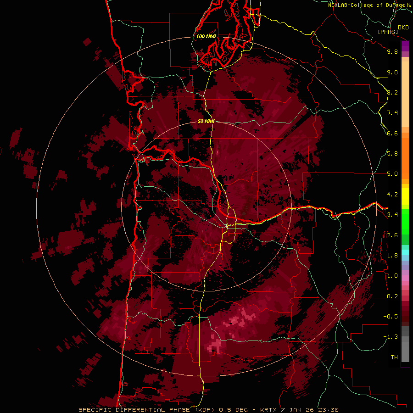The image size is (413, 413).
Task: Click the 5.8 scale value
Action: tap(392, 154)
